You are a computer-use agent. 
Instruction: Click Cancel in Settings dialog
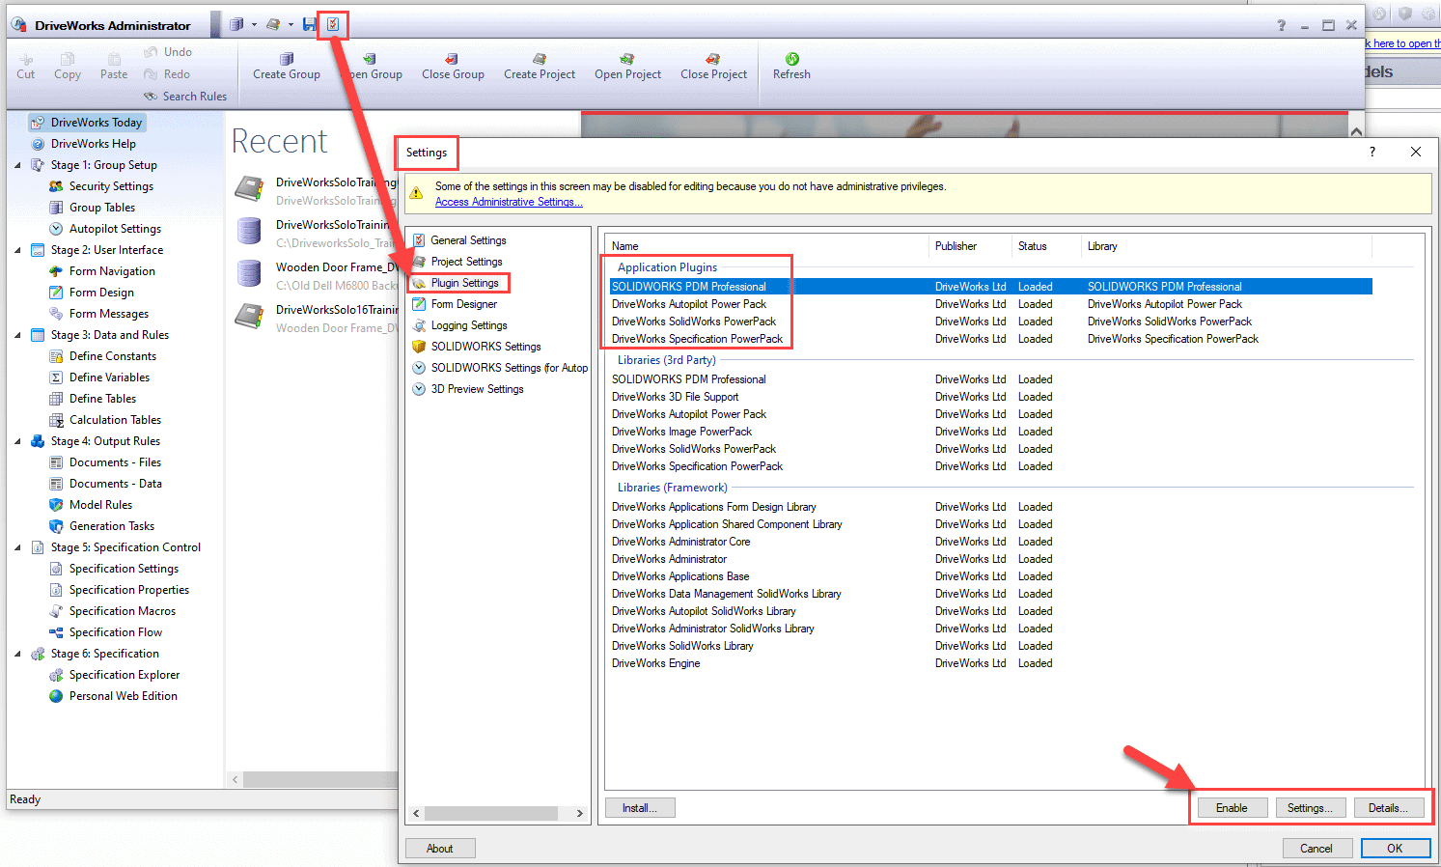pyautogui.click(x=1316, y=849)
